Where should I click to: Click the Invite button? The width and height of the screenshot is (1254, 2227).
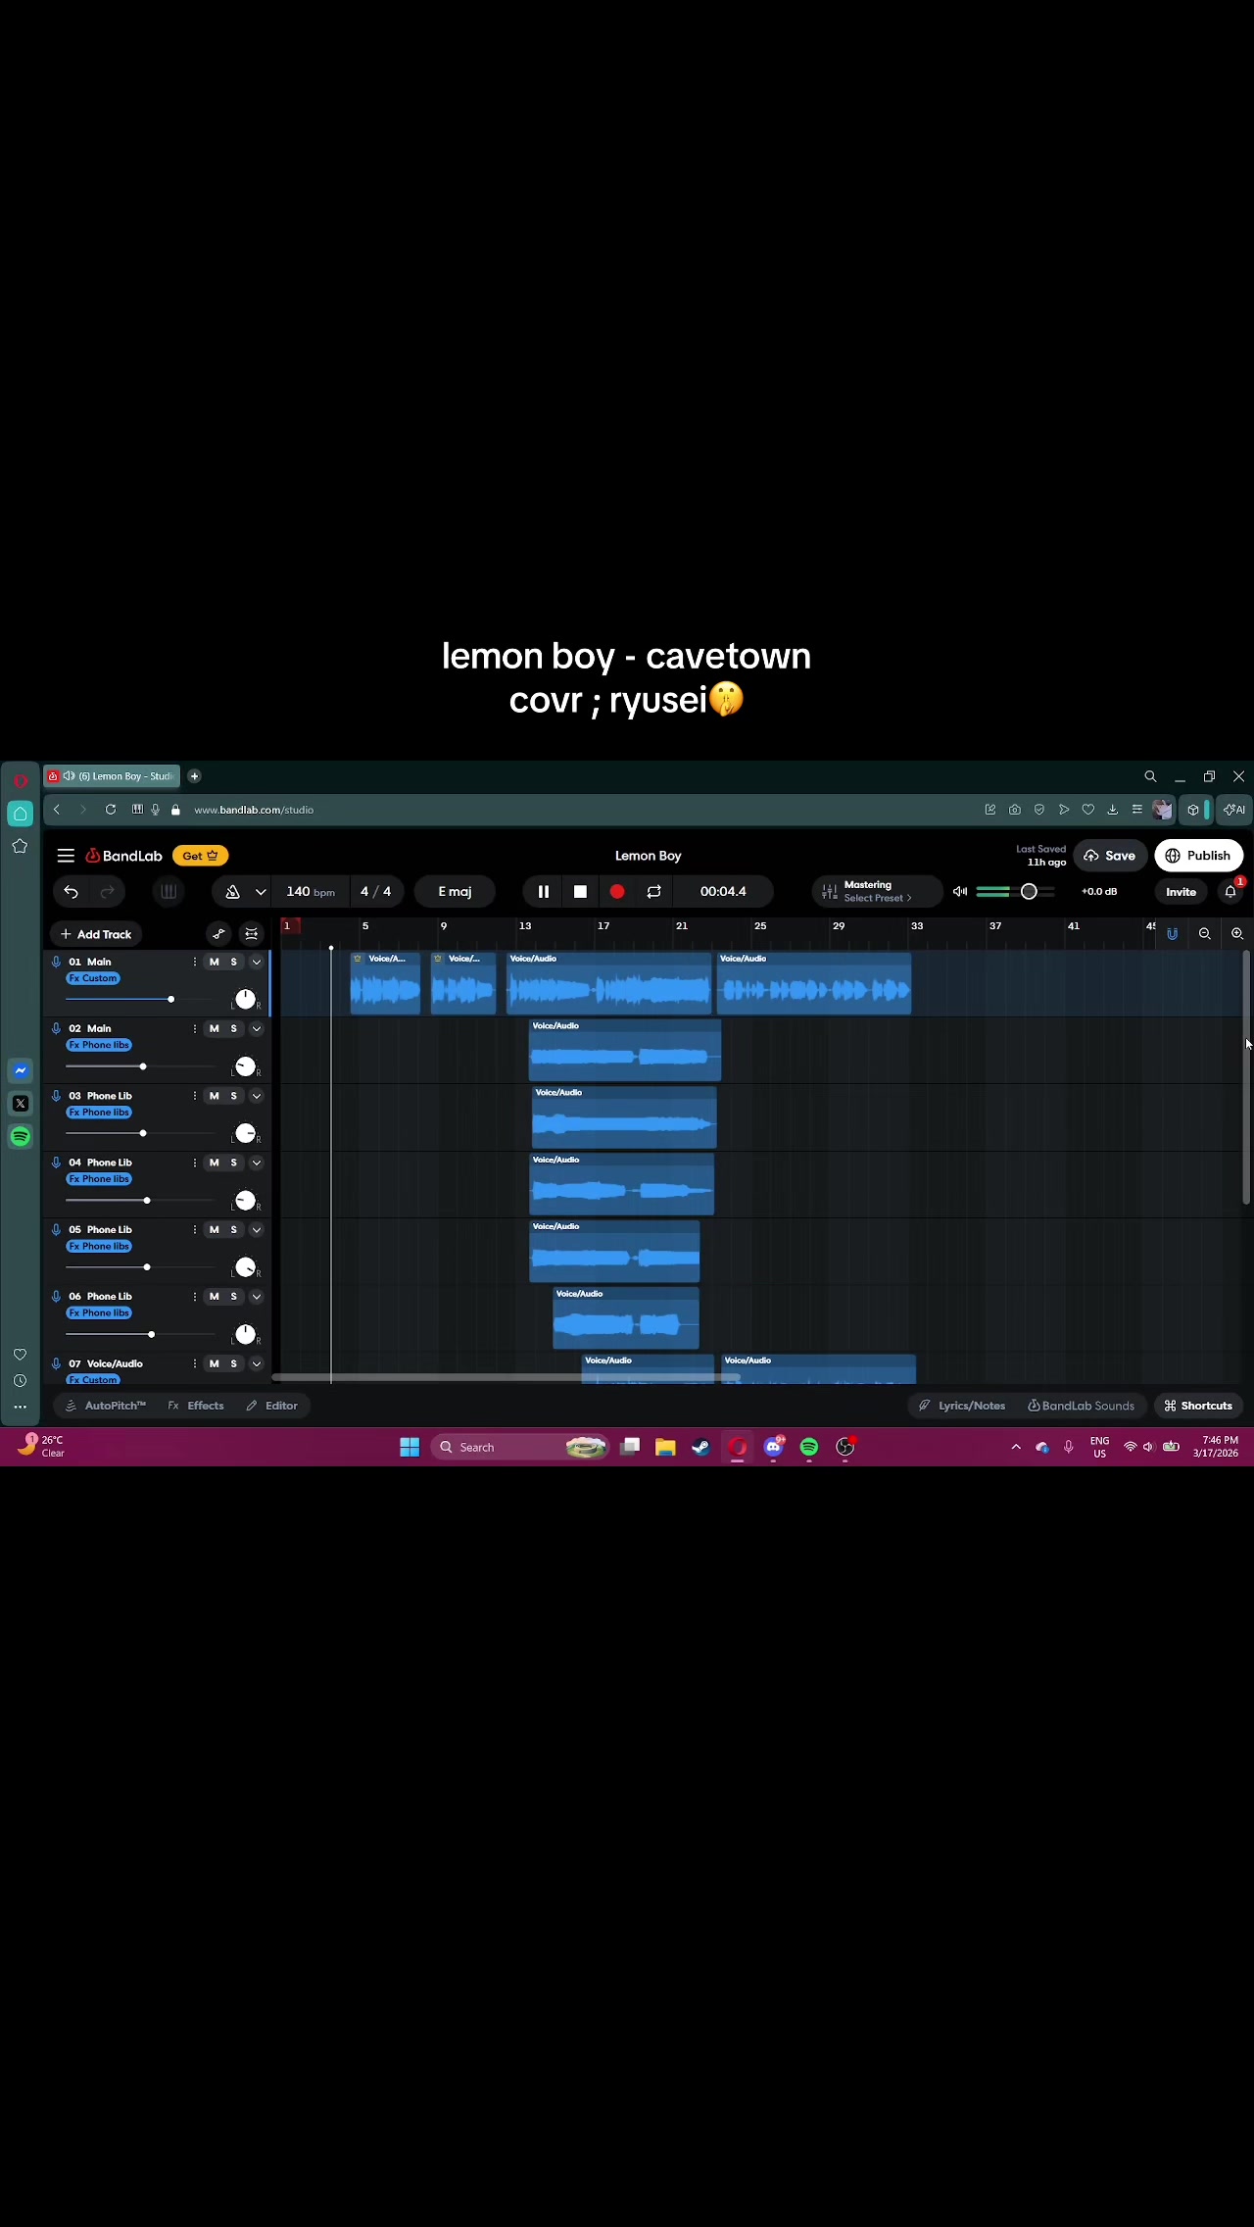(1181, 891)
